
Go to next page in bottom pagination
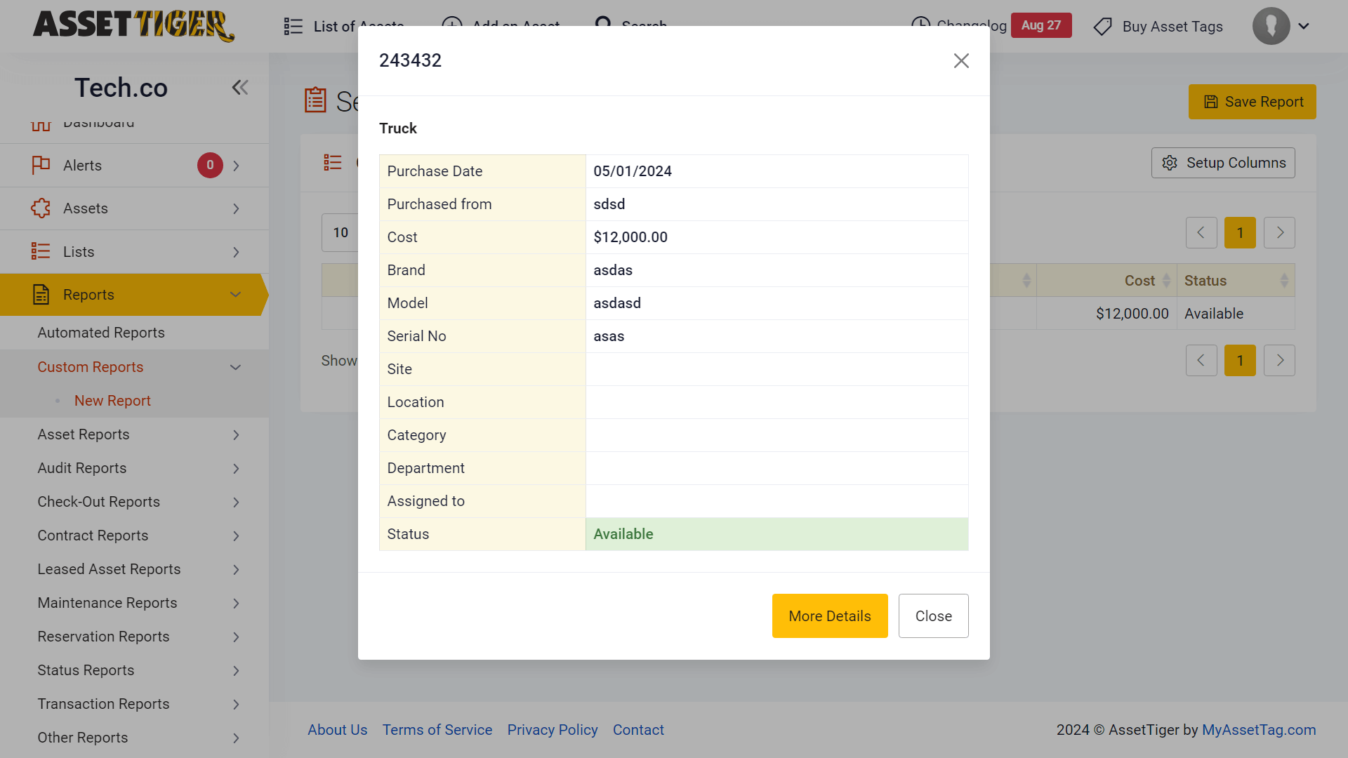(x=1279, y=360)
